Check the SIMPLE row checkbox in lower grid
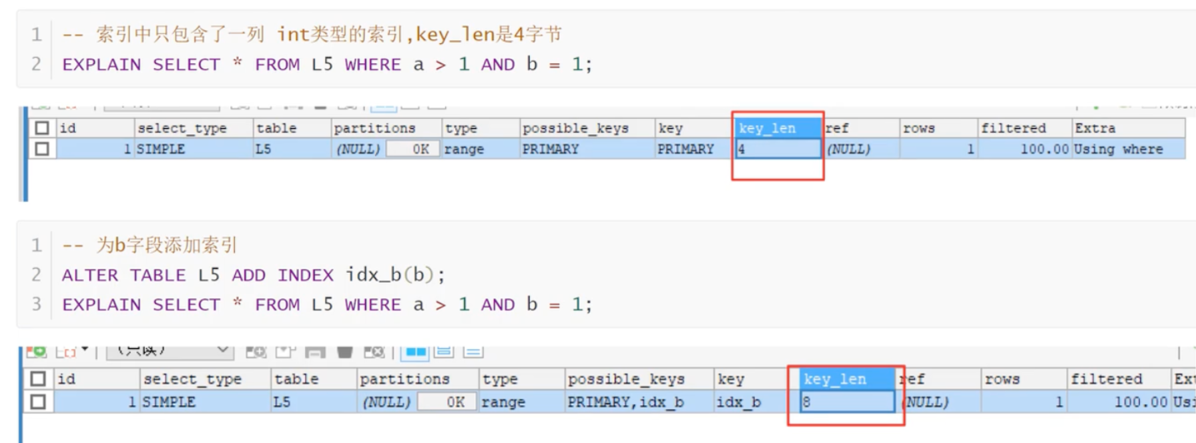1196x443 pixels. tap(38, 402)
